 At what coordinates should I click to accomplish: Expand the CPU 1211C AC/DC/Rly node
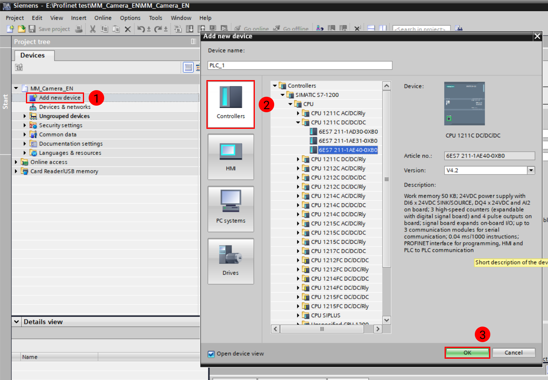click(x=298, y=113)
